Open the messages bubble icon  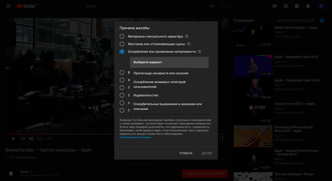297,6
